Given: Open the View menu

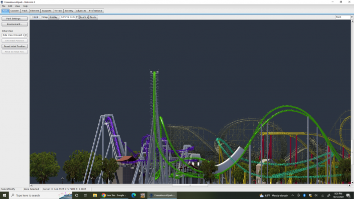Looking at the screenshot, I should click(17, 6).
